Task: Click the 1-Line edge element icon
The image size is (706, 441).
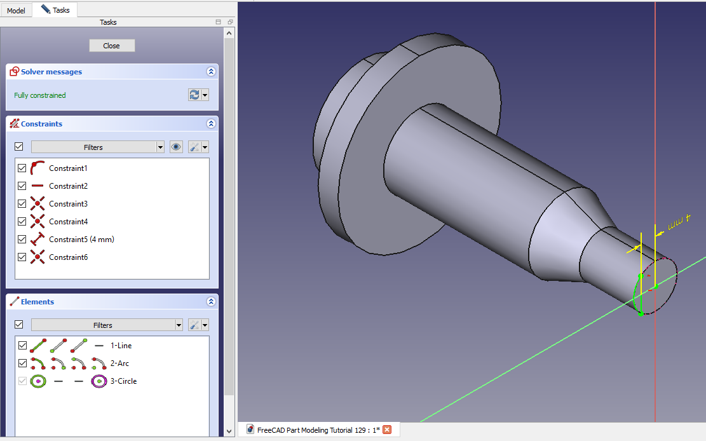Action: tap(38, 346)
